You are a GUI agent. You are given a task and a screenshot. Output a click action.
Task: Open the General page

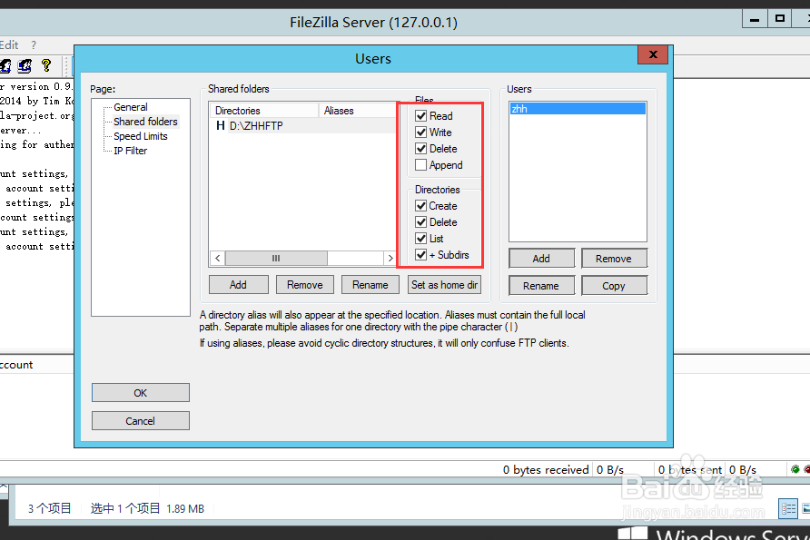point(131,107)
